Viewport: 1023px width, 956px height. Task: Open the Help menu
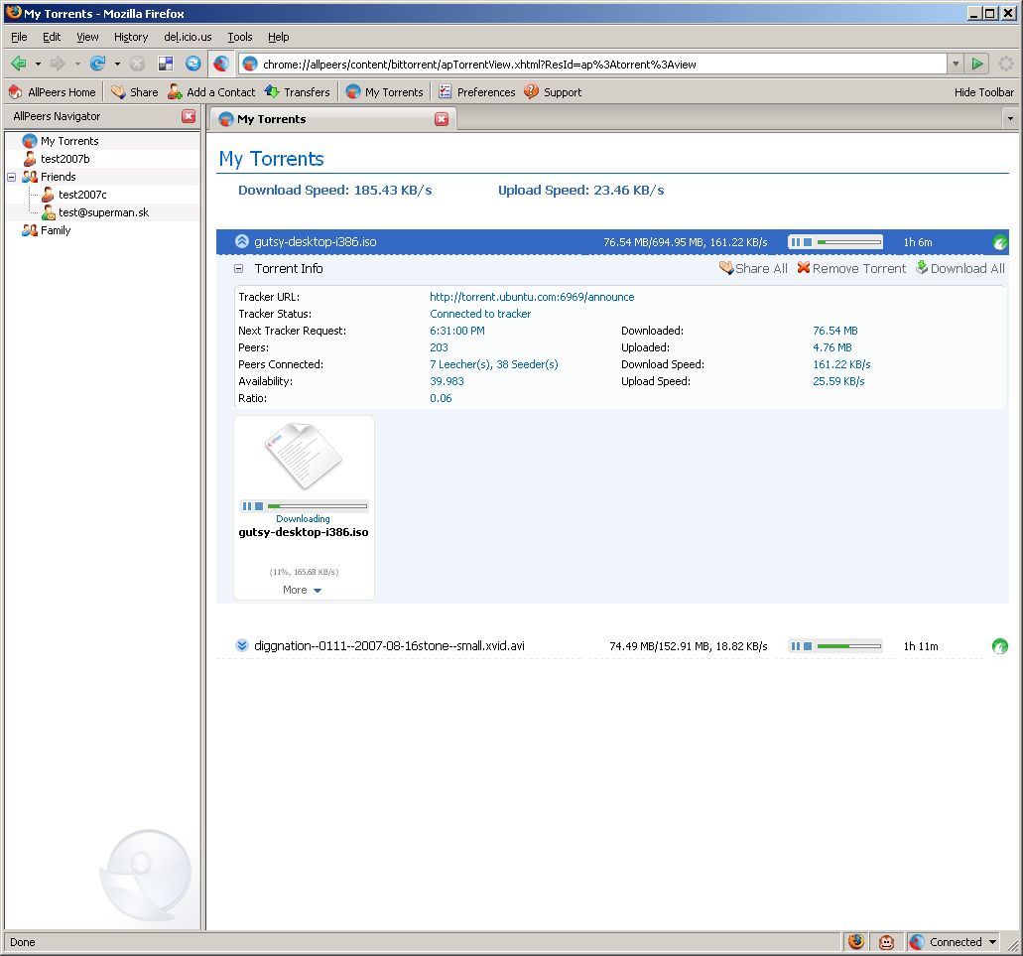tap(278, 37)
